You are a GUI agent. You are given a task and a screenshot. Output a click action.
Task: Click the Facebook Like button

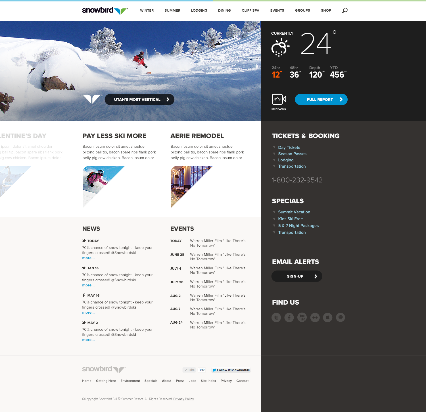pos(189,370)
